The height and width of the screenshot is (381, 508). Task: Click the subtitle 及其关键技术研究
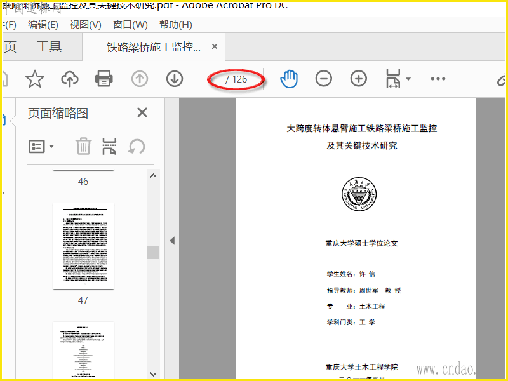click(x=361, y=145)
